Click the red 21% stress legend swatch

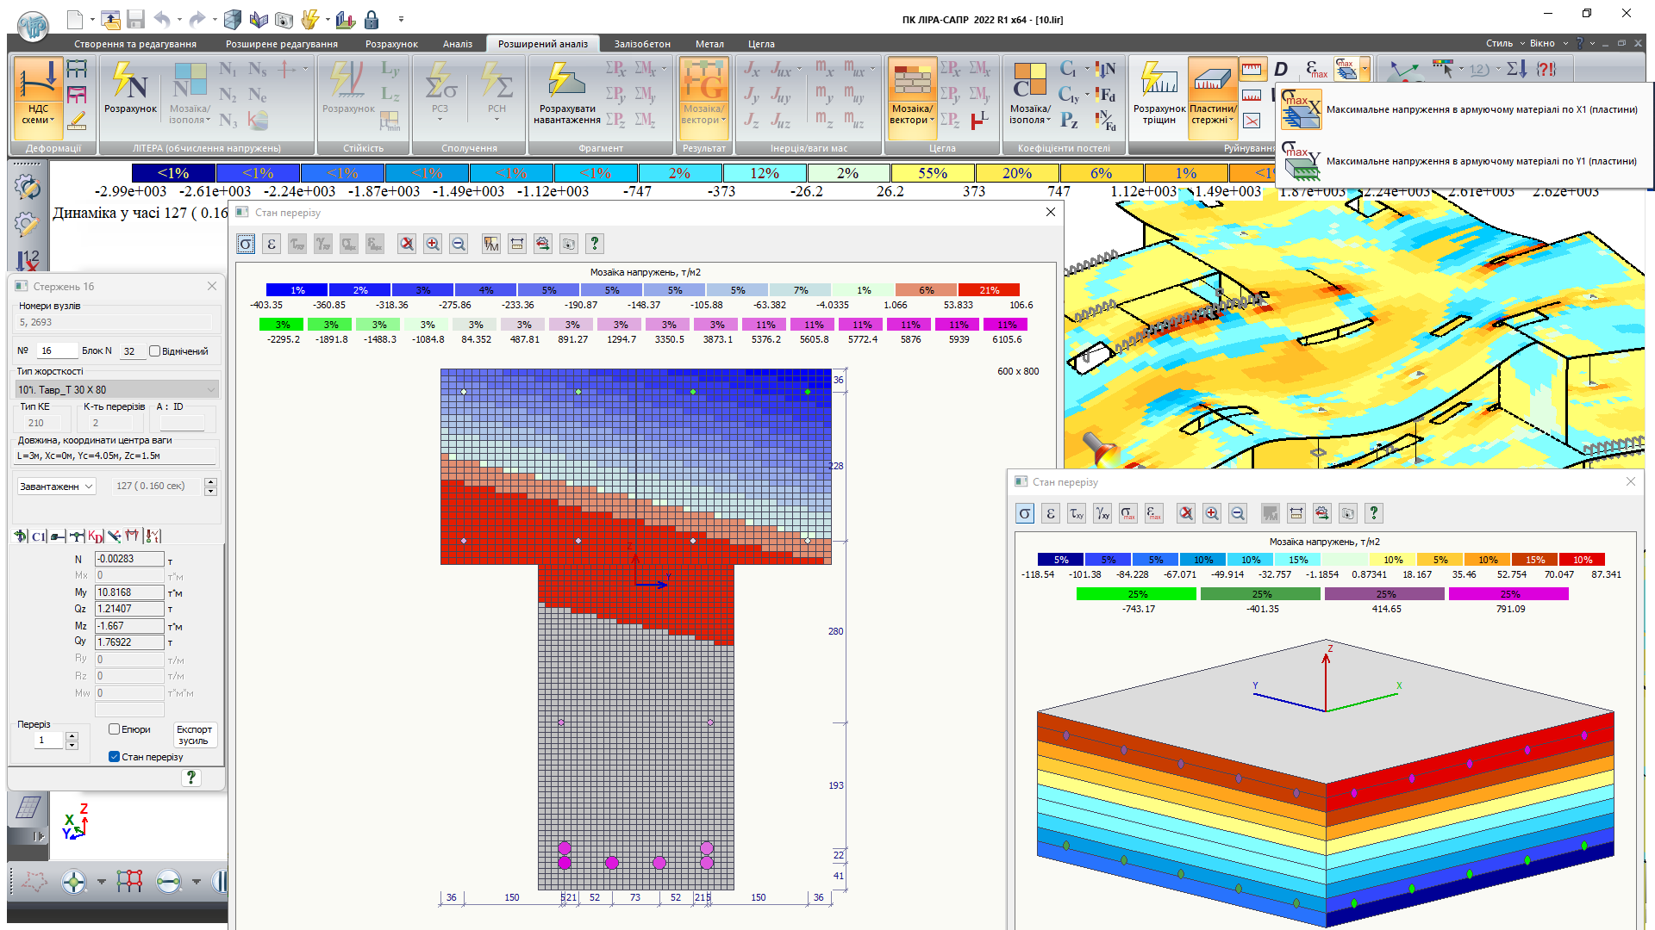989,290
